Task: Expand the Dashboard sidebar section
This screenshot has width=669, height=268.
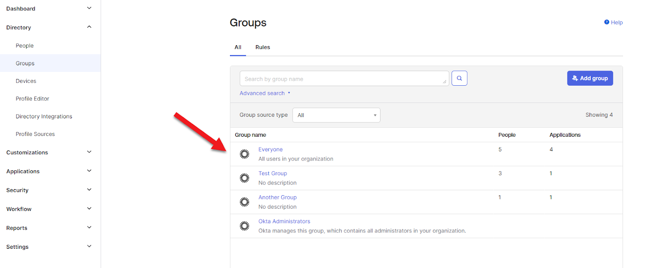Action: (x=89, y=8)
